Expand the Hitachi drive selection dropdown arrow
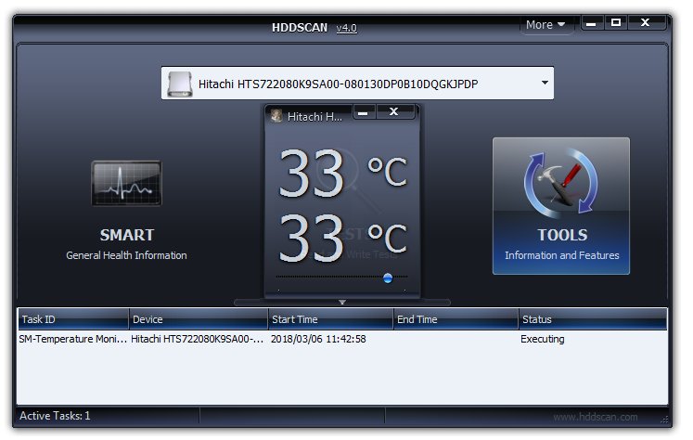Image resolution: width=693 pixels, height=440 pixels. click(545, 83)
